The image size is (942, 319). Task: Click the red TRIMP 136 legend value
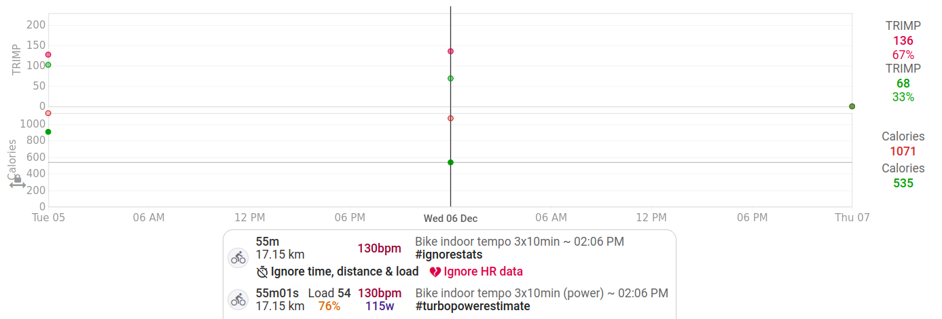[903, 41]
